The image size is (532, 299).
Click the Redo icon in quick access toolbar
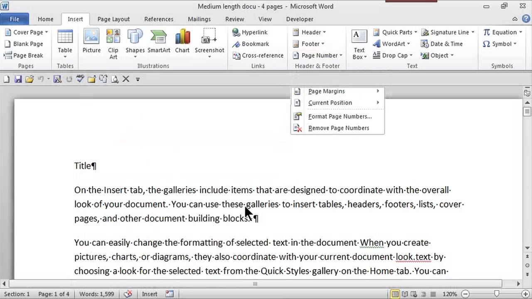pyautogui.click(x=69, y=79)
